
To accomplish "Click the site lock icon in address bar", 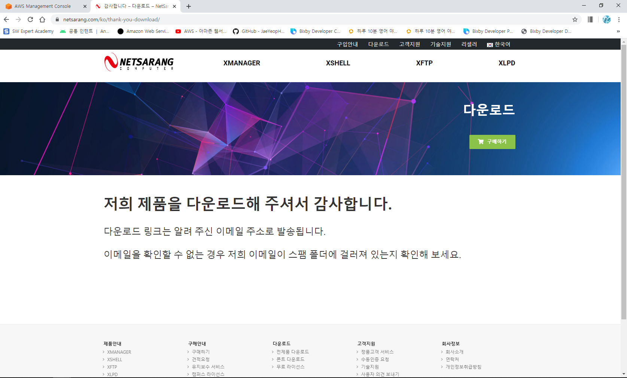I will (x=57, y=19).
